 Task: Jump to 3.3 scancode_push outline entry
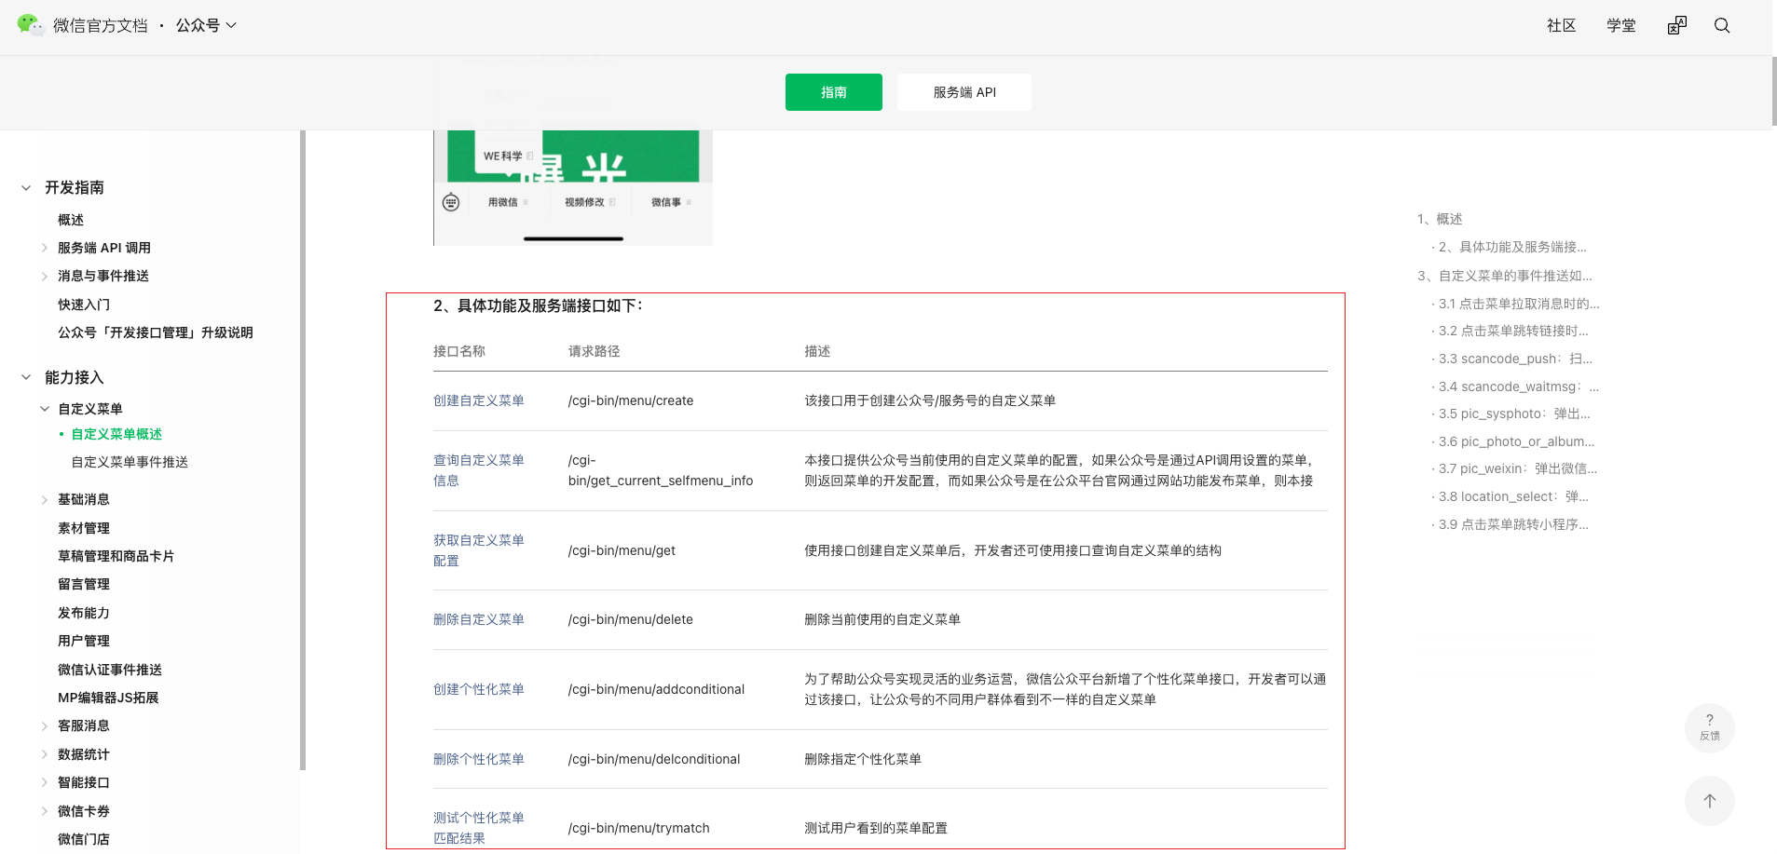coord(1514,359)
